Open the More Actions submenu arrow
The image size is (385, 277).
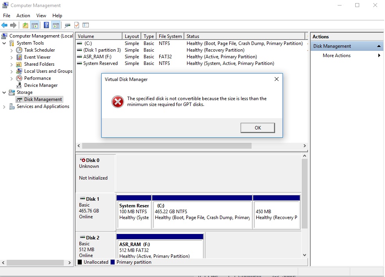(379, 56)
